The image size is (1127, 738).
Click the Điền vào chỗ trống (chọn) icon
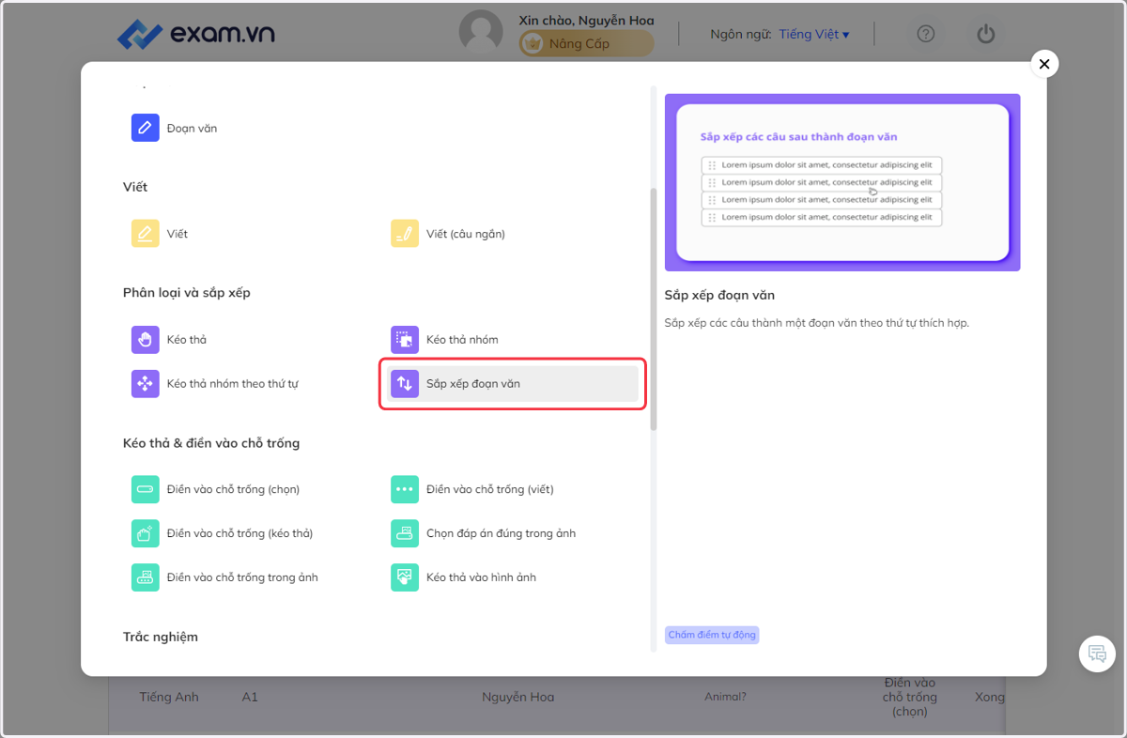click(x=145, y=489)
